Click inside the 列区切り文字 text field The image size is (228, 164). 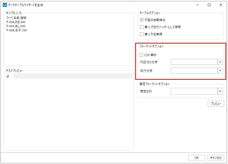[x=194, y=62]
